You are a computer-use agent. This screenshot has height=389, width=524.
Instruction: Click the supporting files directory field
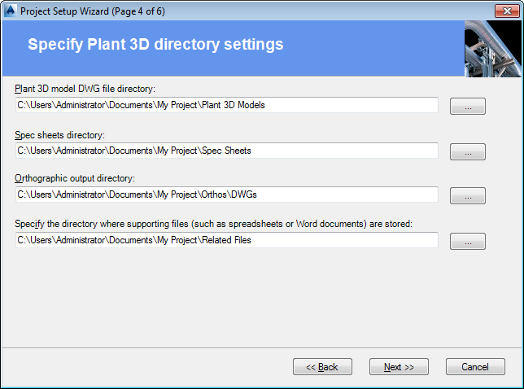[x=226, y=240]
